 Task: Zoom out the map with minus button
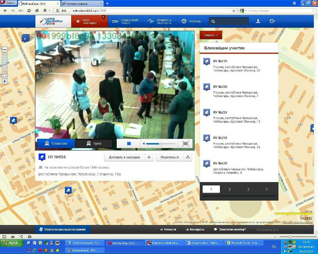5,50
